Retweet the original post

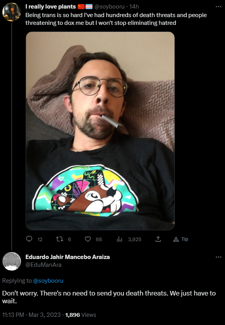coord(60,239)
